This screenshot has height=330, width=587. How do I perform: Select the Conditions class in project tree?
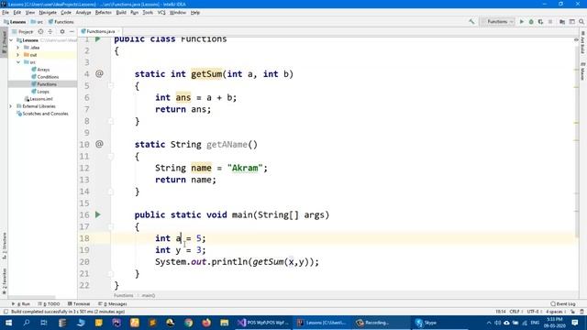[x=45, y=77]
